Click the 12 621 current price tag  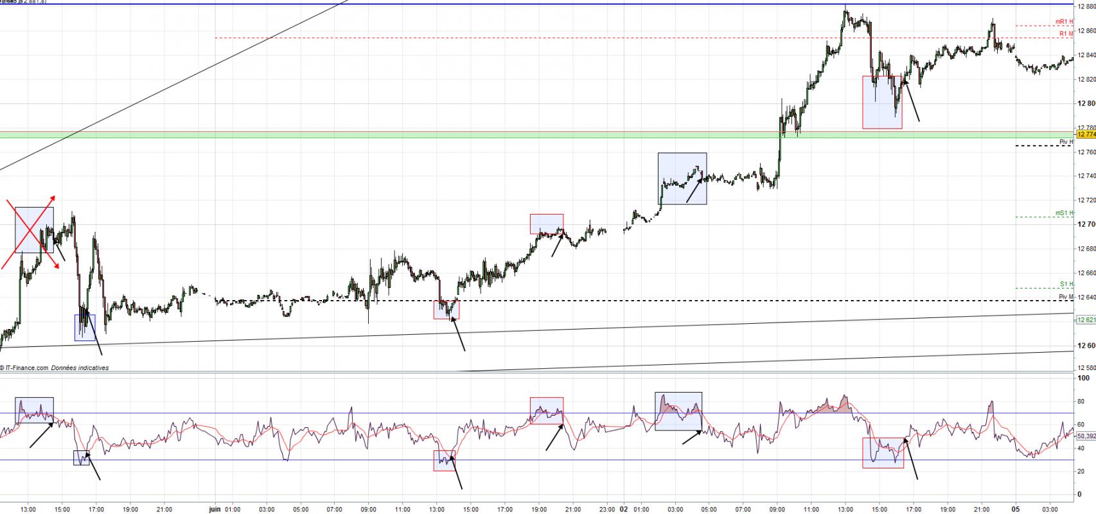point(1086,320)
